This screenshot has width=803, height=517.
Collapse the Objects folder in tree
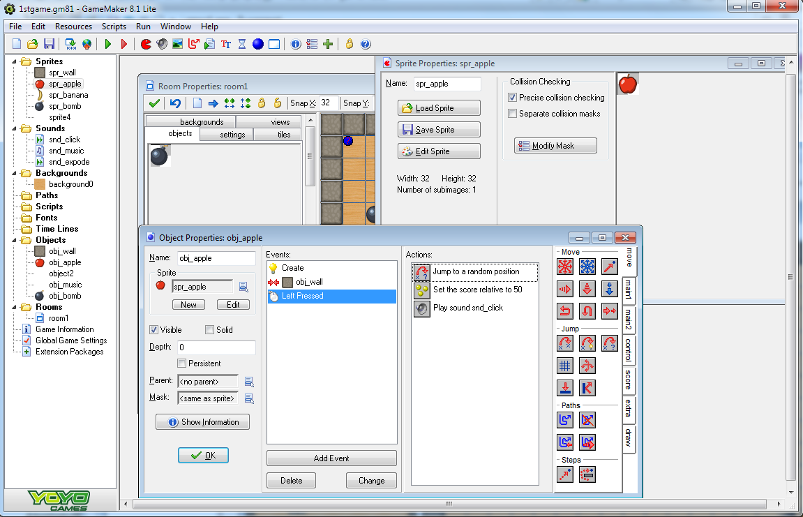point(15,240)
